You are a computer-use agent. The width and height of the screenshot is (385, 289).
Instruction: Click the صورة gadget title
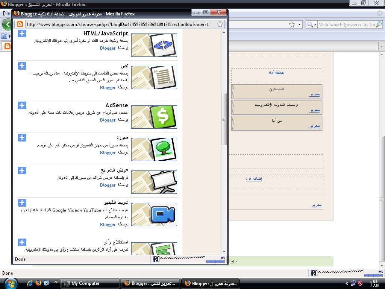(123, 138)
